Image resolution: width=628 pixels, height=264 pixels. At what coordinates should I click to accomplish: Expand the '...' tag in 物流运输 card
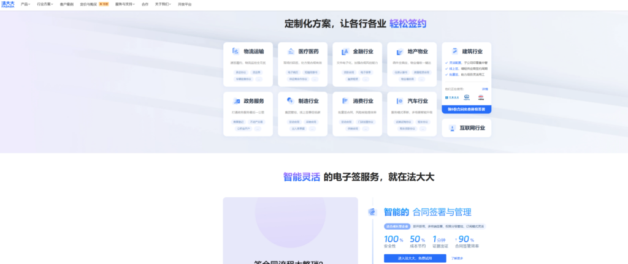pos(259,79)
